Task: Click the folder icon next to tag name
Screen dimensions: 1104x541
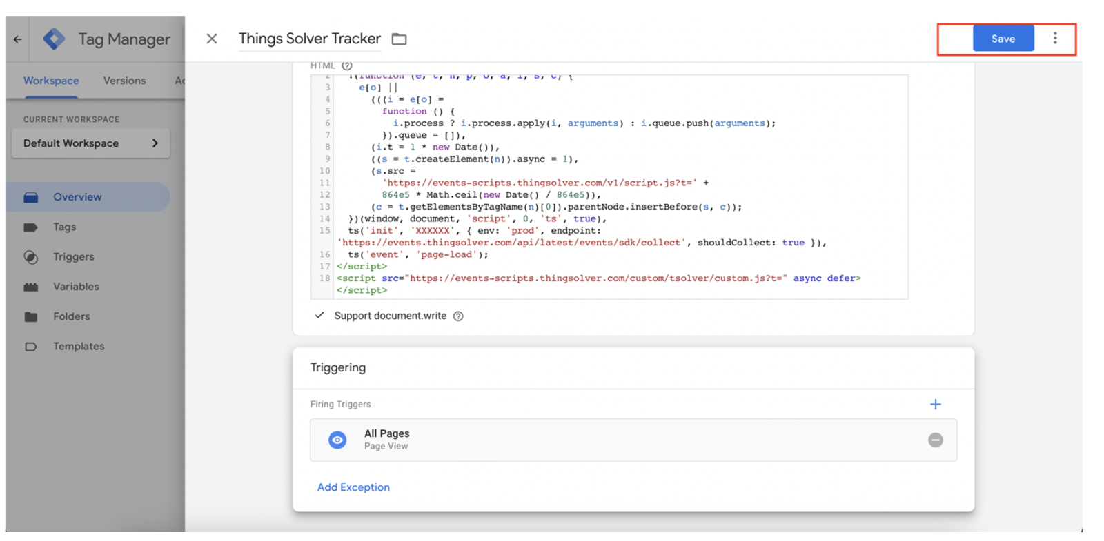Action: click(399, 39)
